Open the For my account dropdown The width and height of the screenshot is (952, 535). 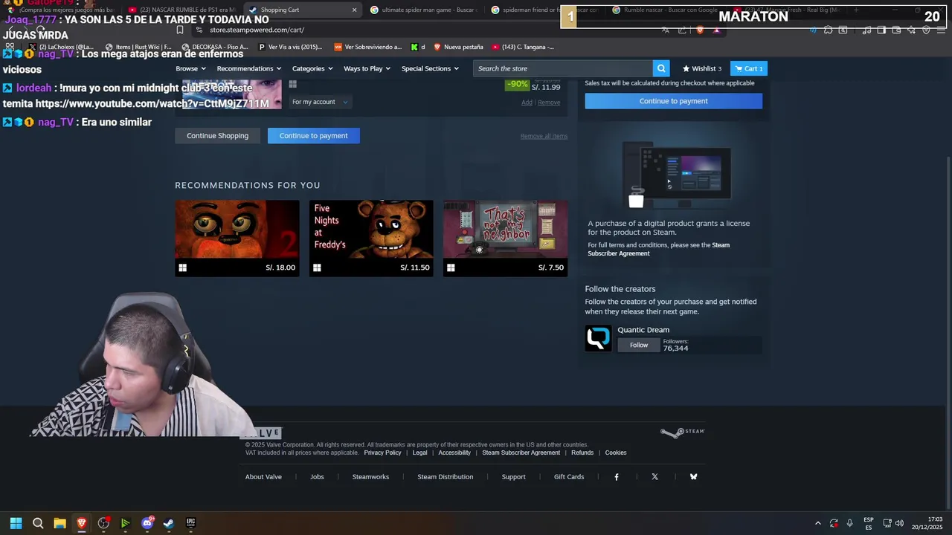(320, 102)
